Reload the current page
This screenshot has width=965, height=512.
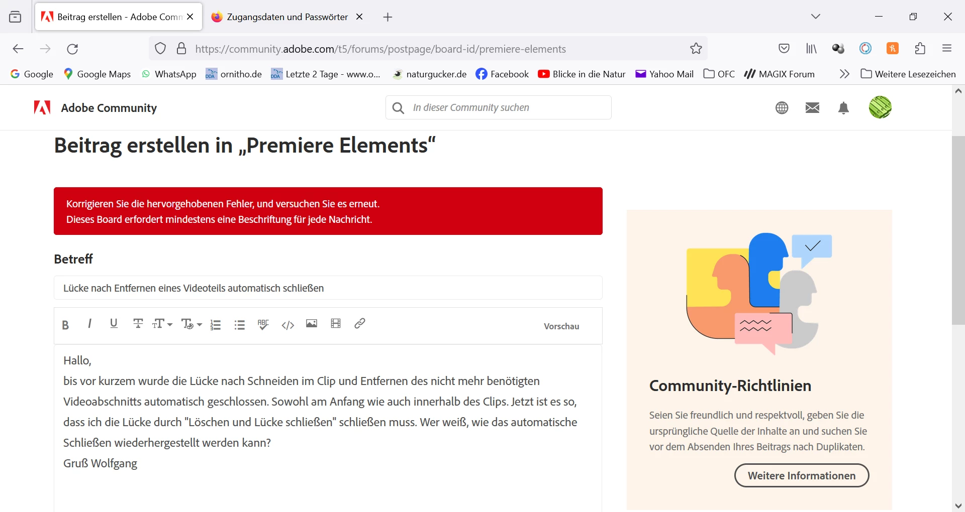[72, 49]
